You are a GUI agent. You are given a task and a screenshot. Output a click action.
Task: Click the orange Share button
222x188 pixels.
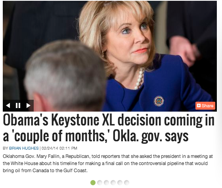point(205,106)
